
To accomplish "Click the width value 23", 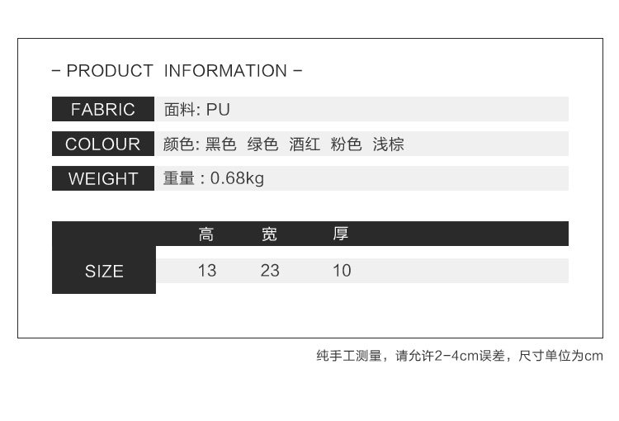I will pyautogui.click(x=270, y=271).
